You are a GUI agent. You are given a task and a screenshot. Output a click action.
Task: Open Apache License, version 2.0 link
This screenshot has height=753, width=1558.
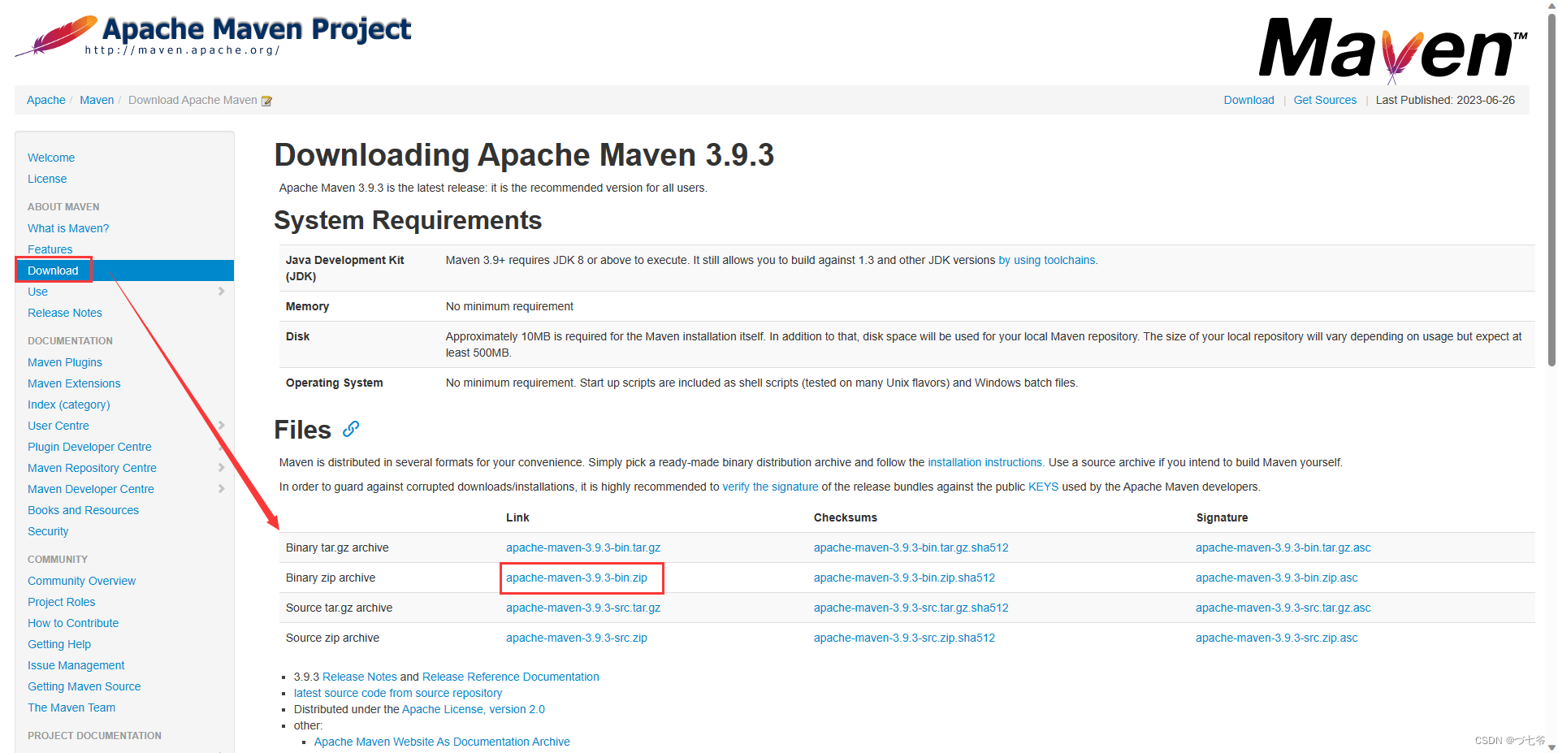[x=474, y=709]
